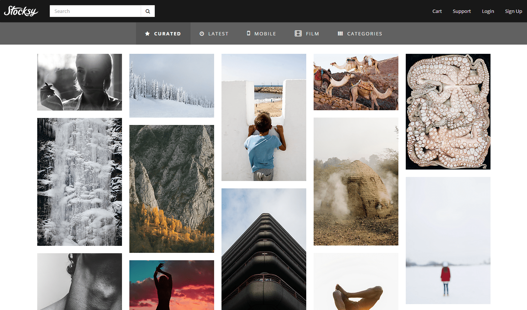View the Cart
527x310 pixels.
tap(437, 11)
